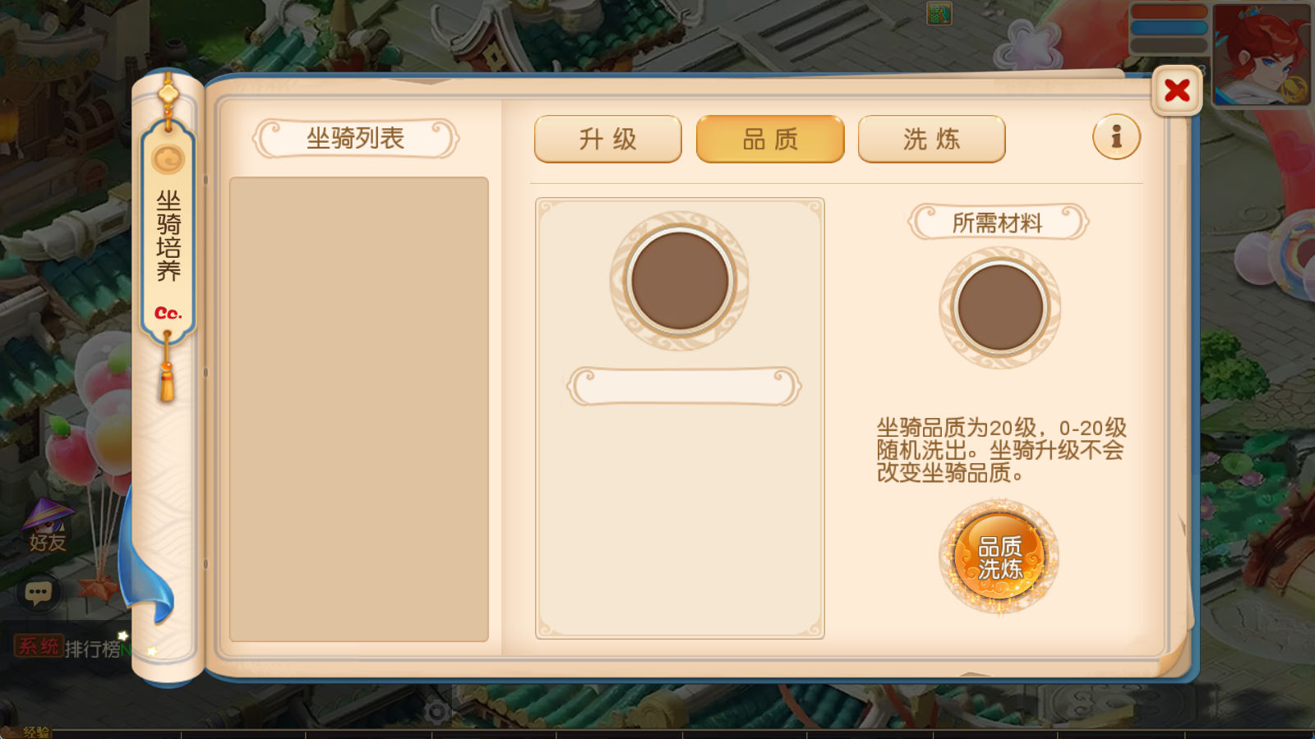Switch to the 升级 tab
1315x739 pixels.
click(608, 139)
